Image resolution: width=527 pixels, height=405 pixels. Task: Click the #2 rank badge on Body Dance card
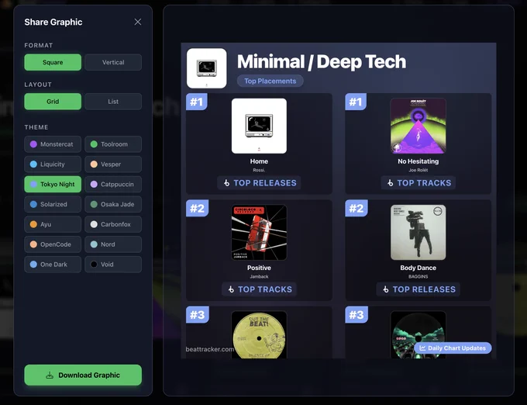tap(356, 208)
